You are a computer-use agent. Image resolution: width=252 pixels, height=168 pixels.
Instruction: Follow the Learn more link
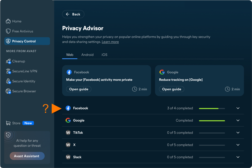point(110,42)
